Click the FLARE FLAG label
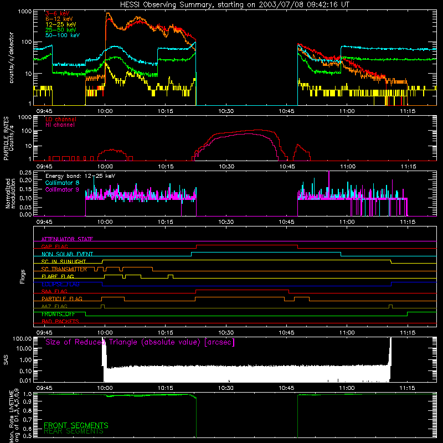The height and width of the screenshot is (443, 443). (x=58, y=276)
